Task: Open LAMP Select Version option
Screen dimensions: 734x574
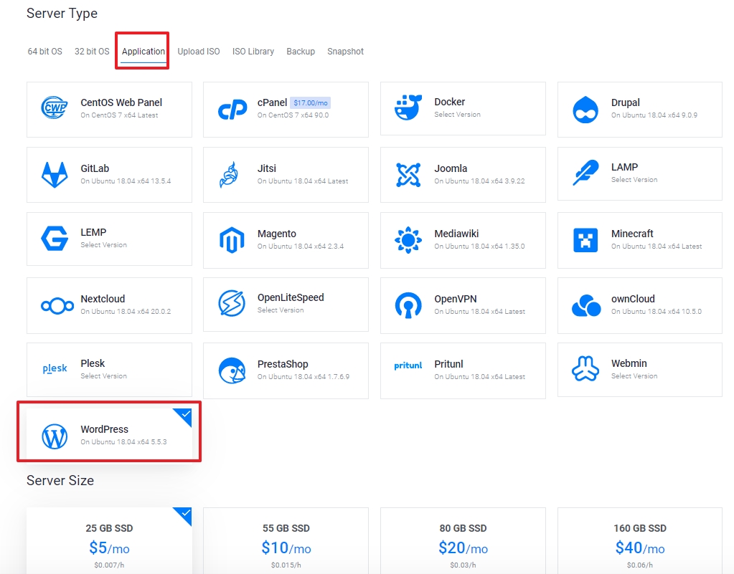Action: pyautogui.click(x=634, y=179)
